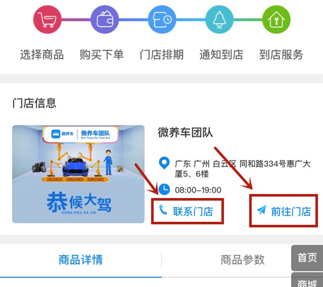Click the blue schedule clock icon
323x287 pixels.
(162, 20)
